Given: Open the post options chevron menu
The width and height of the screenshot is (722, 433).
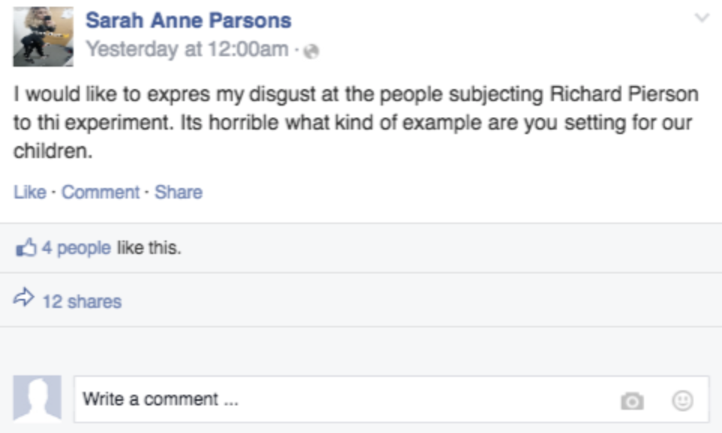Looking at the screenshot, I should (702, 18).
